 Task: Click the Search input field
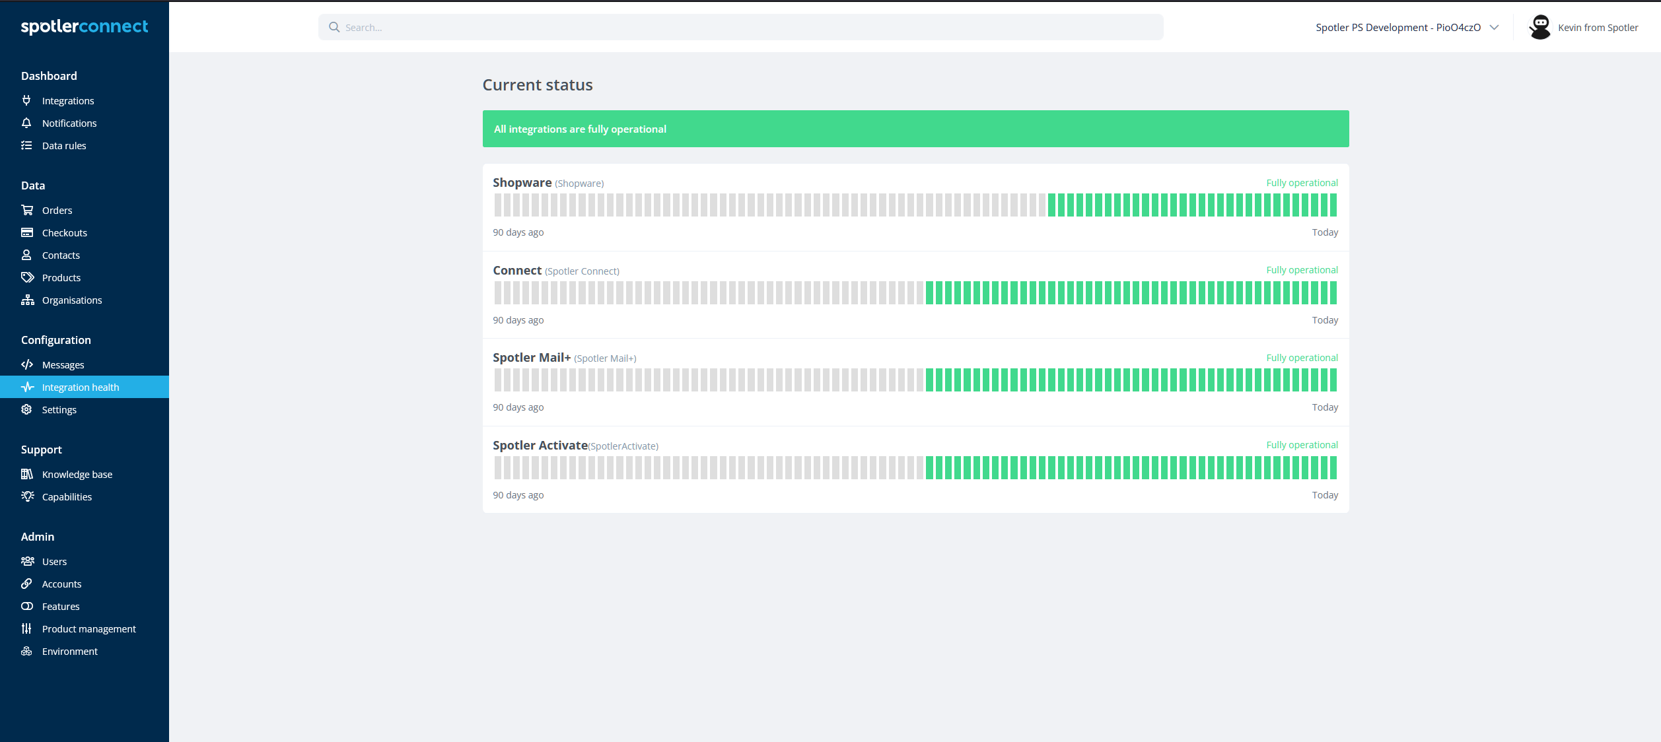pyautogui.click(x=740, y=26)
